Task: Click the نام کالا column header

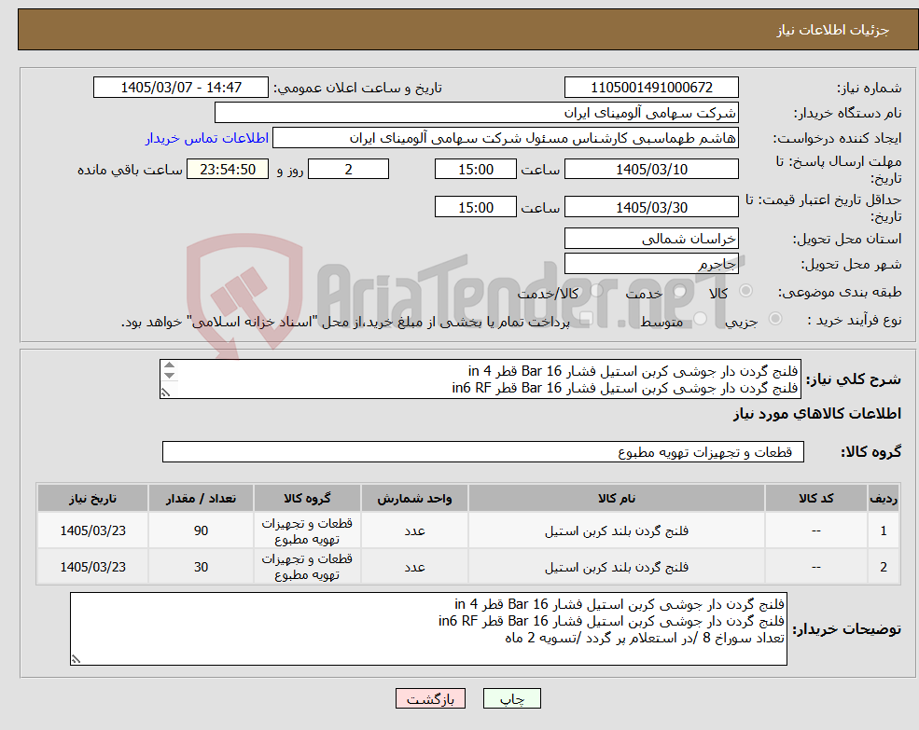Action: coord(616,499)
